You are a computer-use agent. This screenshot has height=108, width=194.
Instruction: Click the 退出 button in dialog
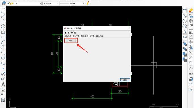(x=125, y=80)
